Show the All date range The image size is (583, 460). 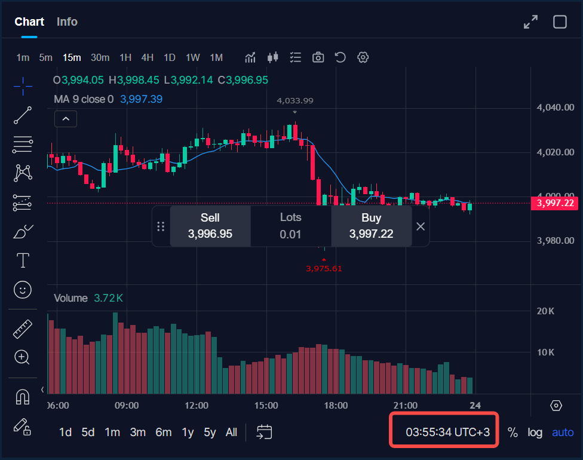click(231, 433)
